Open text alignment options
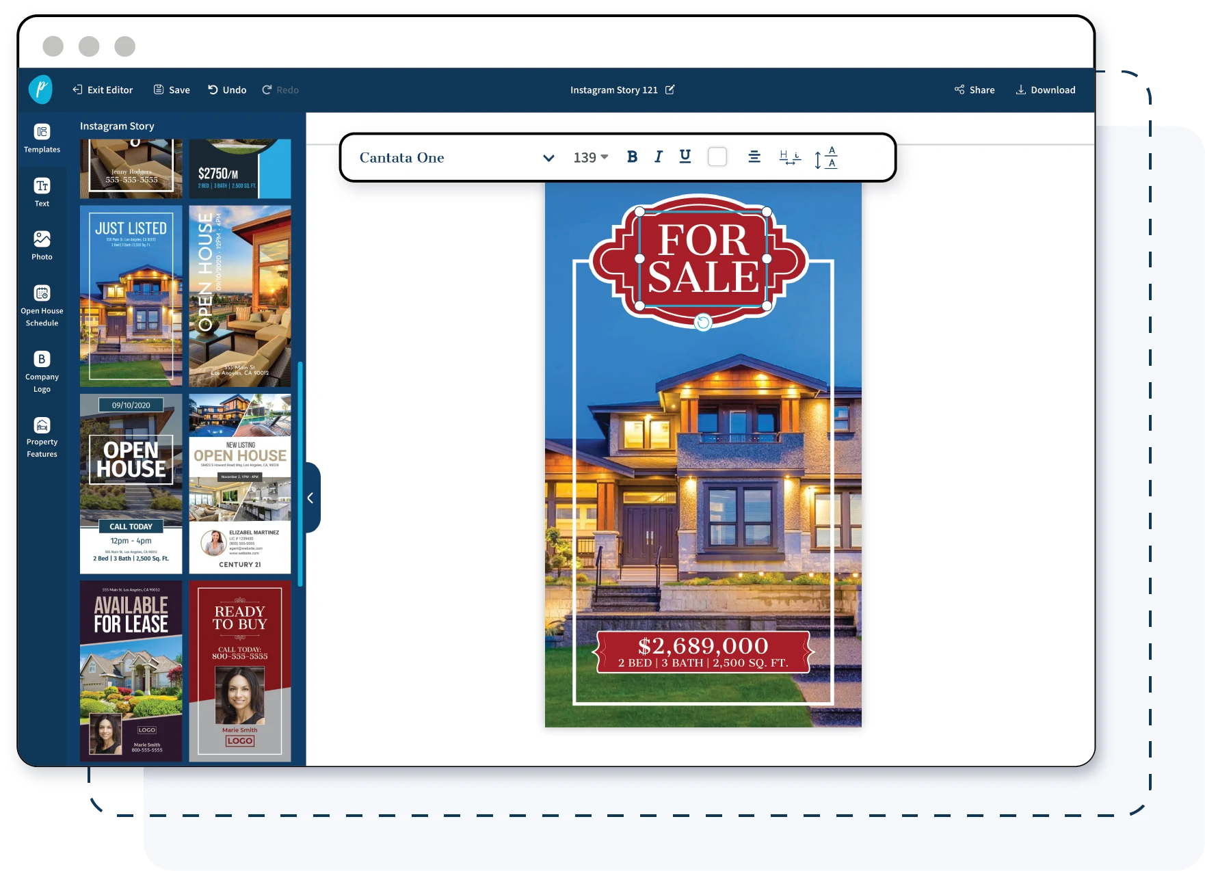 pos(754,157)
